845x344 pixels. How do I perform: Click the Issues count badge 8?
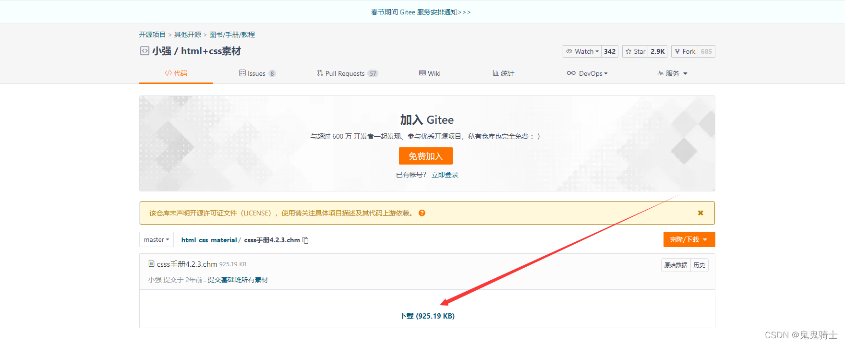point(272,73)
